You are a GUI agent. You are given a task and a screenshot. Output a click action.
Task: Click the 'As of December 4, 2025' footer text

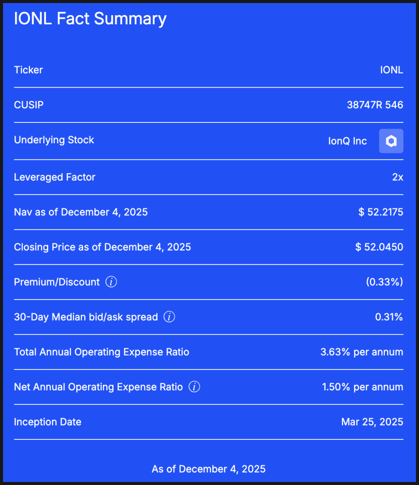209,469
